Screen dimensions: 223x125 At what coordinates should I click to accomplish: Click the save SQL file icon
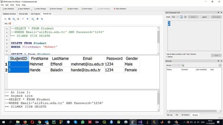[14, 19]
